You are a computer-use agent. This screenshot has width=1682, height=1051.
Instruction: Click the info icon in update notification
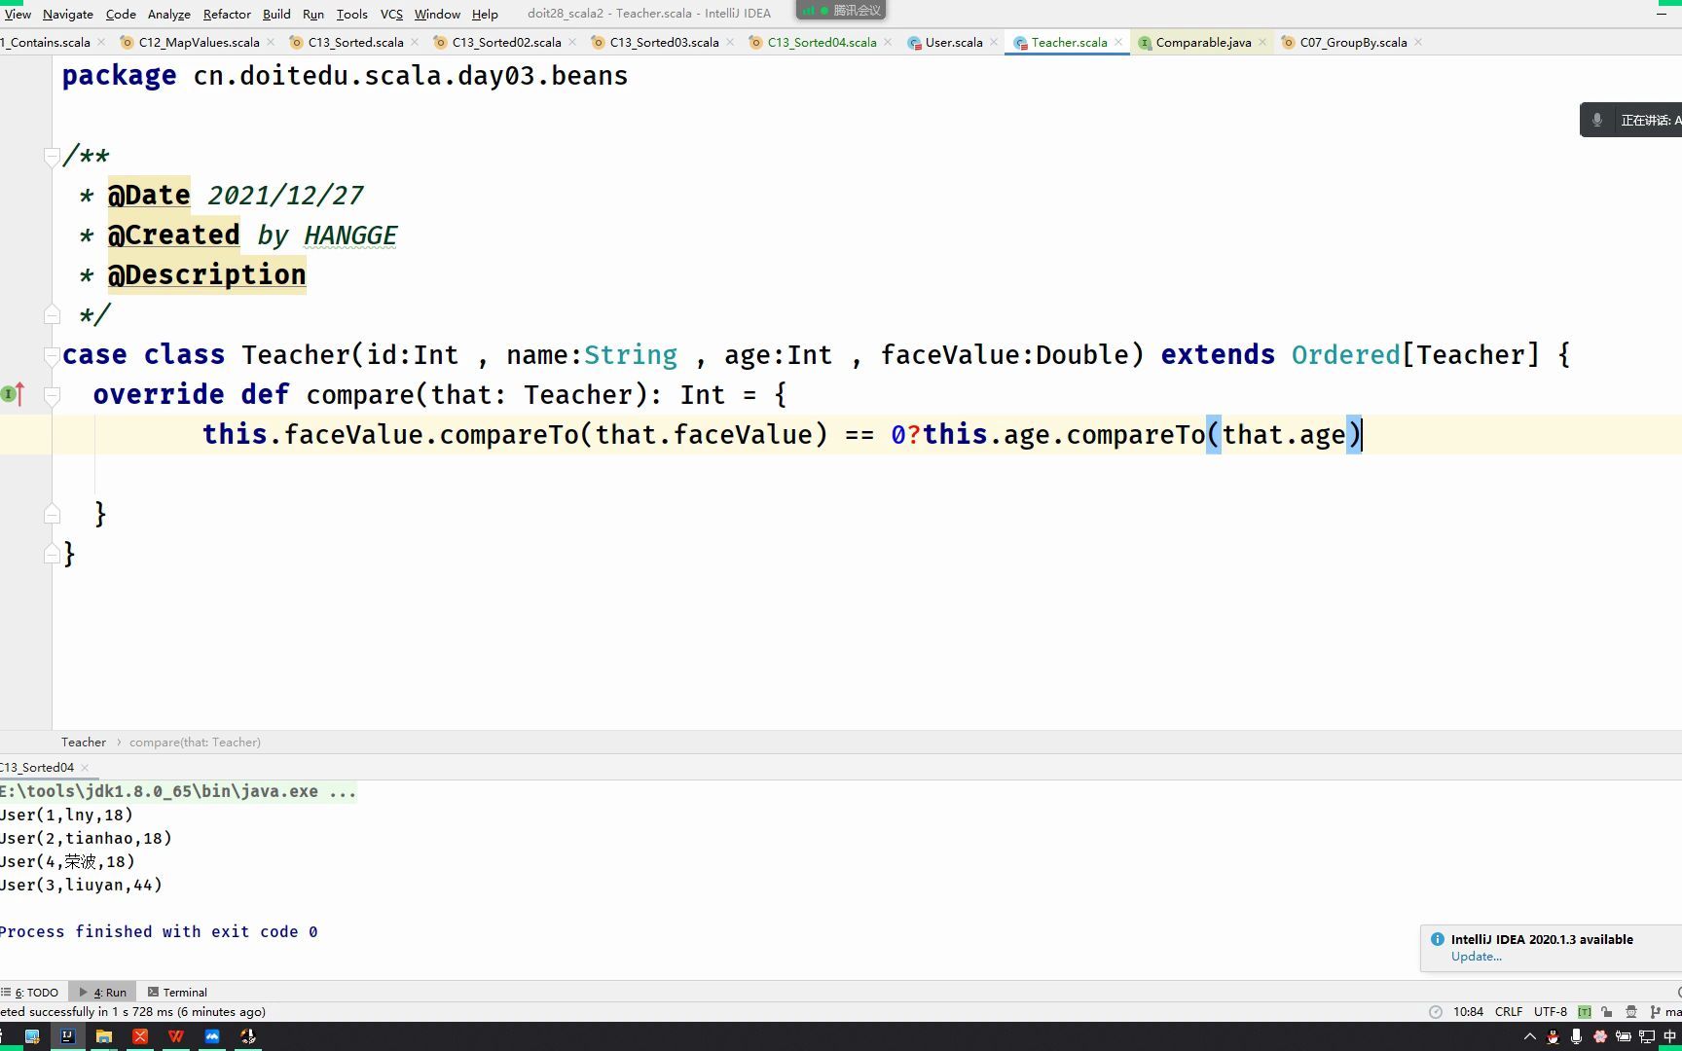[x=1438, y=940]
